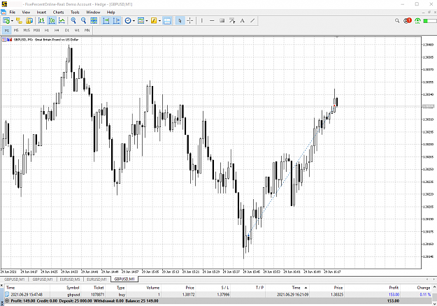The width and height of the screenshot is (437, 306).
Task: Switch chart to bar chart view
Action: point(41,20)
